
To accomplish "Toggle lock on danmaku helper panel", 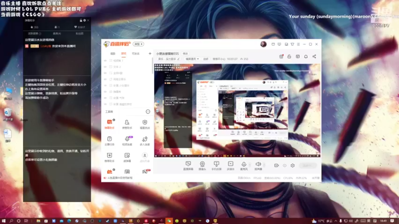I will tap(81, 20).
